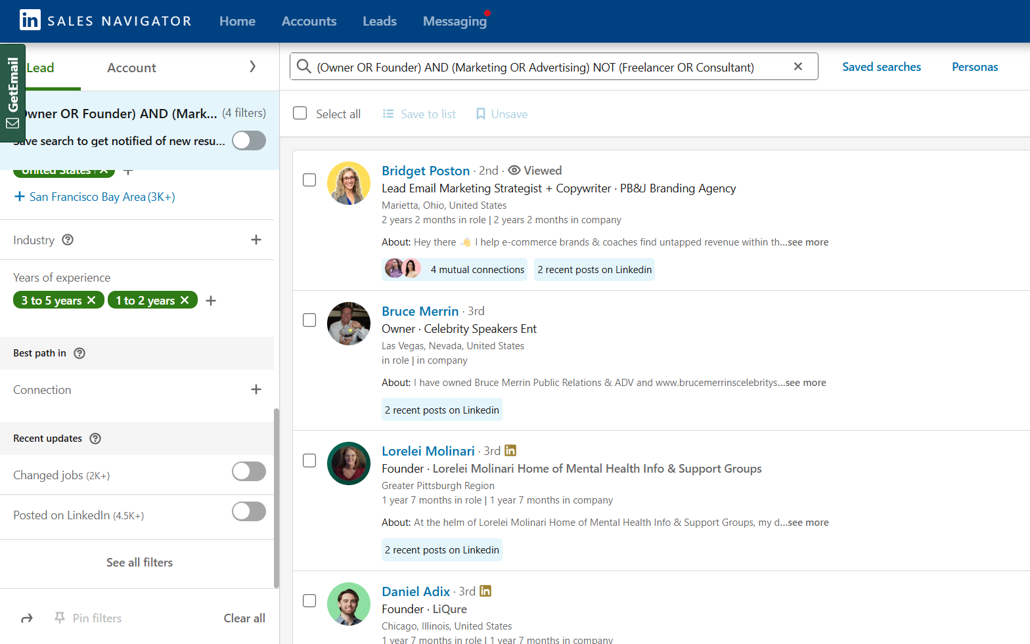Image resolution: width=1030 pixels, height=644 pixels.
Task: Open Daniel Adix's profile name link
Action: (x=416, y=591)
